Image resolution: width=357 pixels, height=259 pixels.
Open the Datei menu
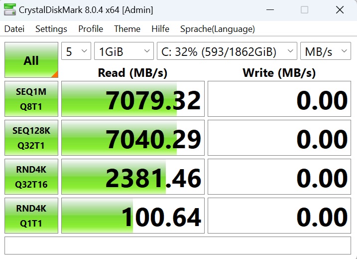14,29
